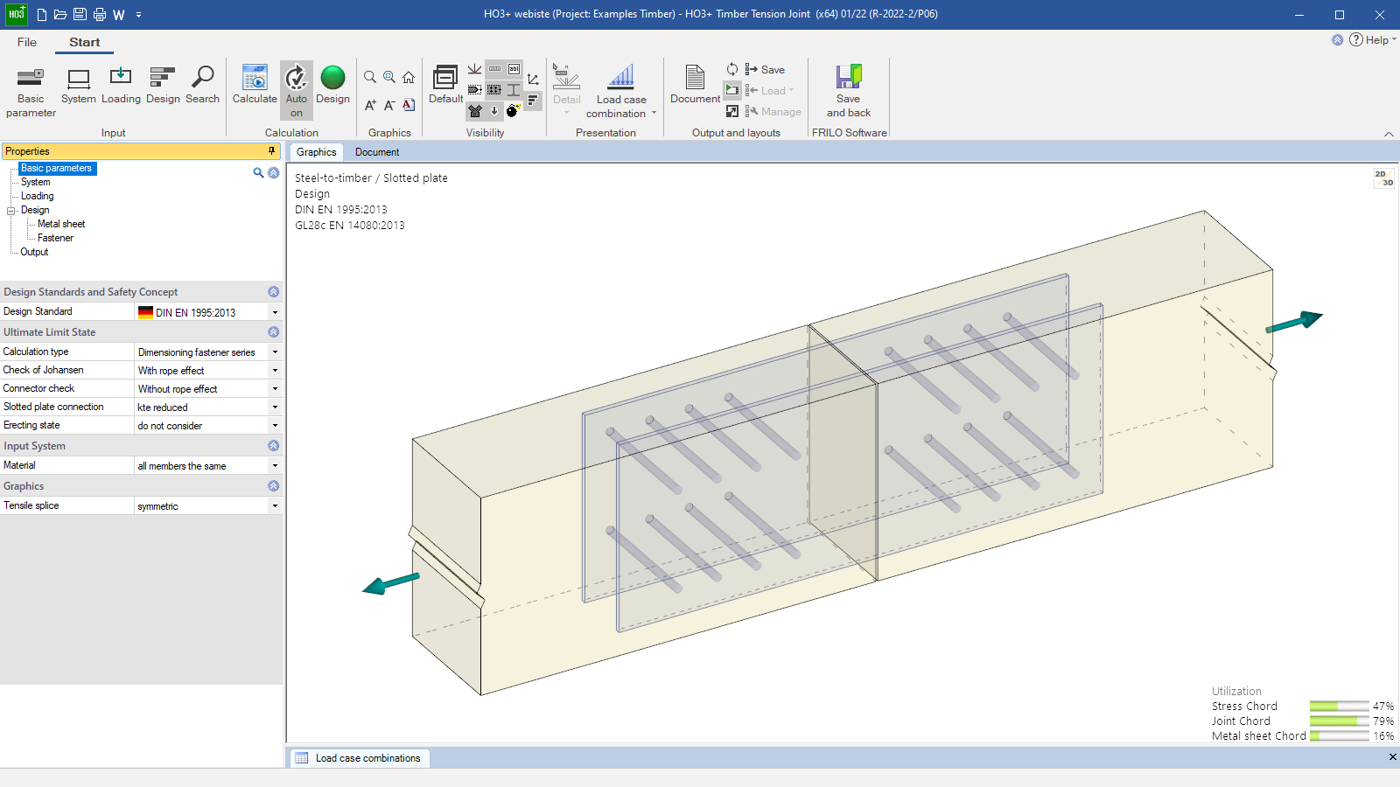Select the Start ribbon tab
The image size is (1400, 787).
[85, 42]
